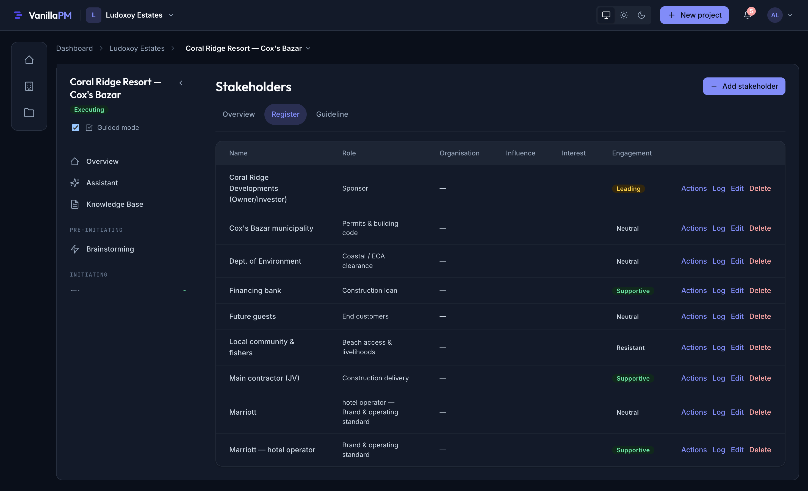Click the Knowledge Base document icon
Screen dimensions: 808x491
tap(75, 204)
